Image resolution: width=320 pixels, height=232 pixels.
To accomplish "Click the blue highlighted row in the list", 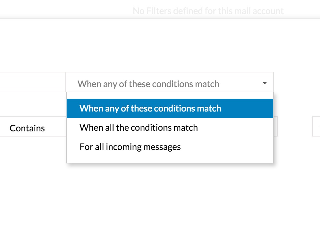I will [170, 108].
